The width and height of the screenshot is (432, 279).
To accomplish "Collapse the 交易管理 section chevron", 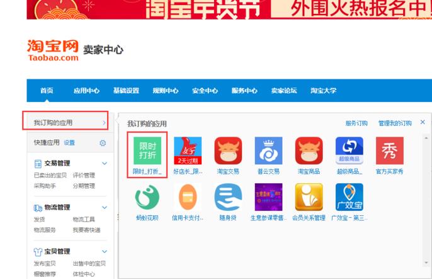I will click(105, 163).
